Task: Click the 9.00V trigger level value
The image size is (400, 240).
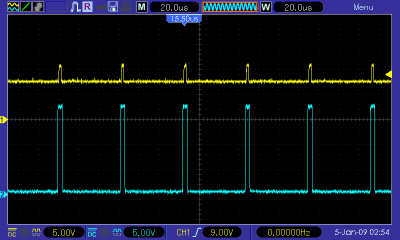Action: click(x=221, y=232)
